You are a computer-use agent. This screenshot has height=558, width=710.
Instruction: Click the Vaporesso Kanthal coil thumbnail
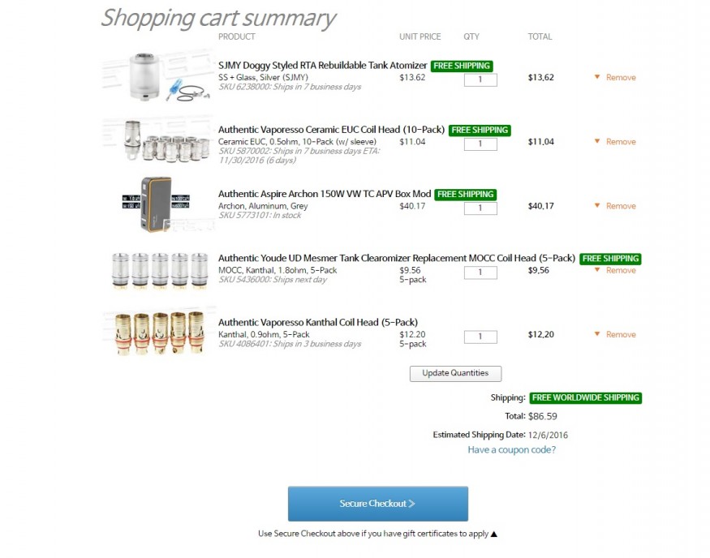point(159,333)
